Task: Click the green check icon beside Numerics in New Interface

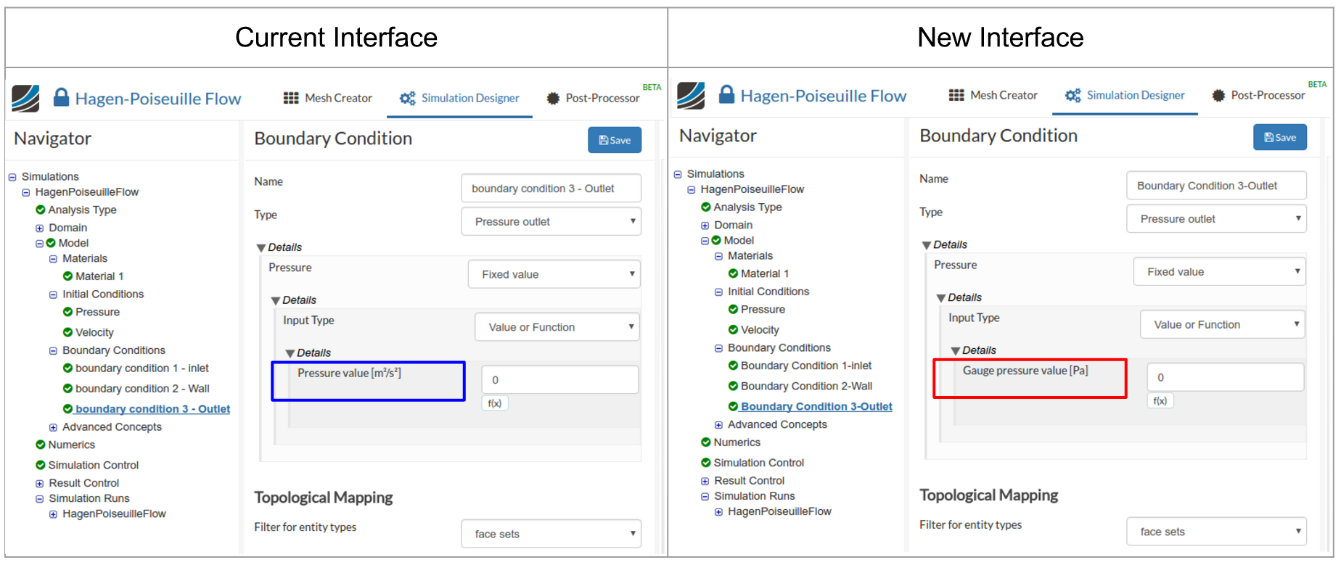Action: pos(705,442)
